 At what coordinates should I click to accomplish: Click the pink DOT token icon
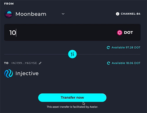[120, 32]
